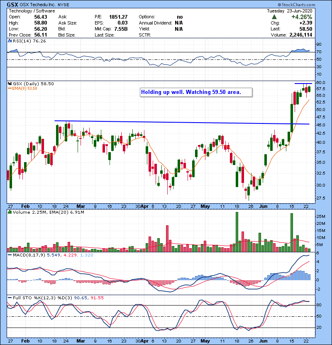
Task: Click the RSI indicator chart icon
Action: 10,41
